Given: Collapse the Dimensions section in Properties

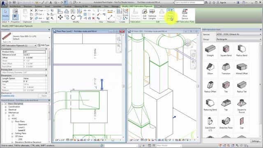Looking at the screenshot, I should point(46,76).
